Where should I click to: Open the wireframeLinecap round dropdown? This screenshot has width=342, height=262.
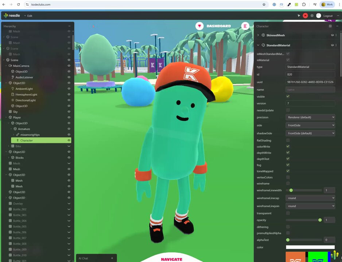[x=310, y=198]
